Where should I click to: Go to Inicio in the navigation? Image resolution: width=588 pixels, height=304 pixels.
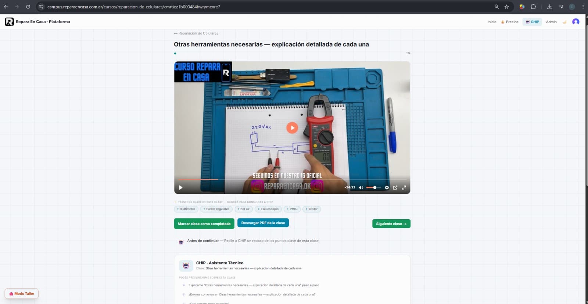click(492, 22)
